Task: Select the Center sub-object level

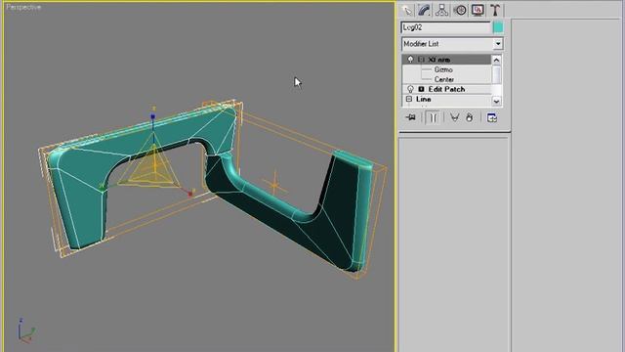Action: tap(444, 79)
